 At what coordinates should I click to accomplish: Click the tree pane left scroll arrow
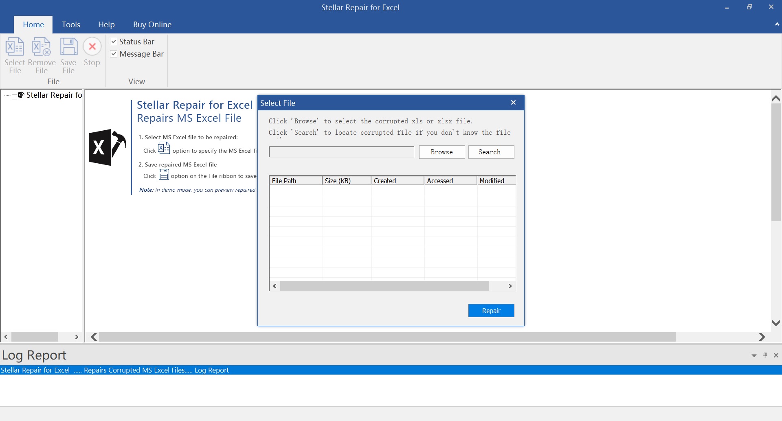[x=6, y=337]
